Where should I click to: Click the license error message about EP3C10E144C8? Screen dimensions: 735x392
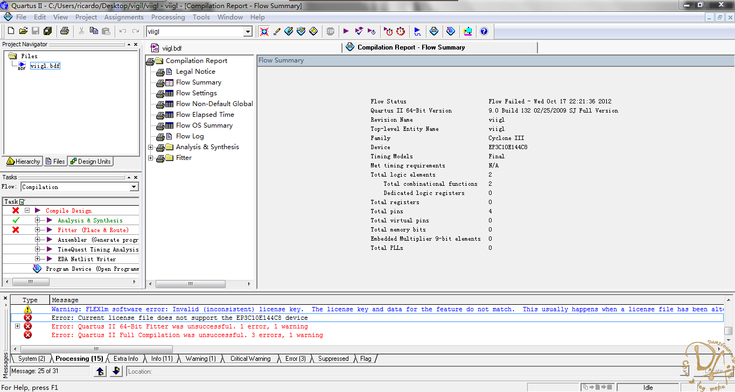tap(180, 318)
